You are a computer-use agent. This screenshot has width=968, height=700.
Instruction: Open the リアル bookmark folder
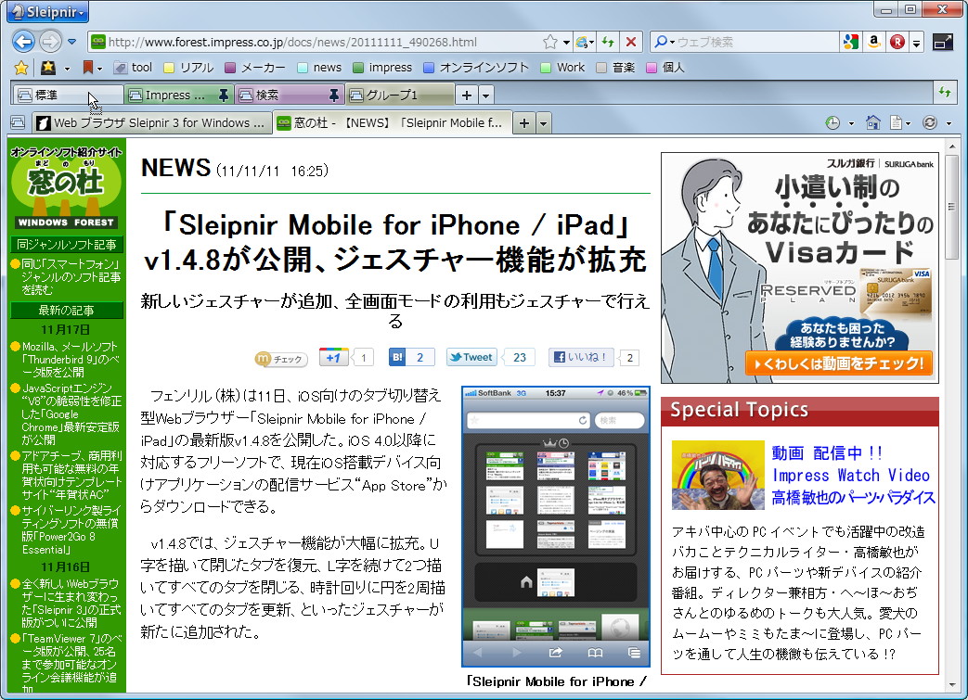pyautogui.click(x=189, y=68)
